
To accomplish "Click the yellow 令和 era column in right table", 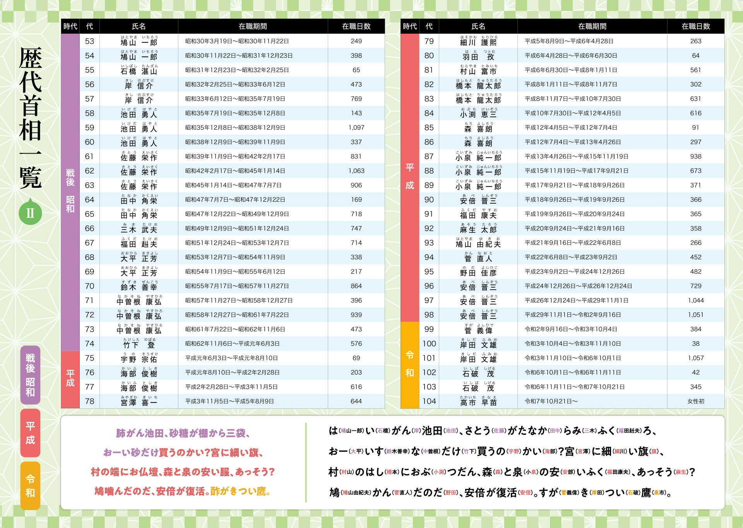I will [409, 364].
